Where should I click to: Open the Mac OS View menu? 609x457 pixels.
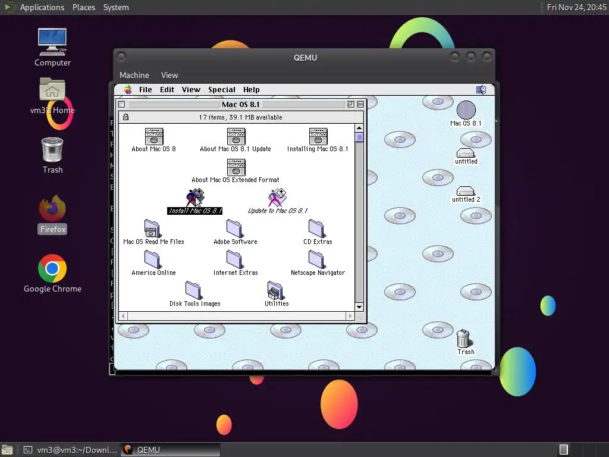(191, 90)
